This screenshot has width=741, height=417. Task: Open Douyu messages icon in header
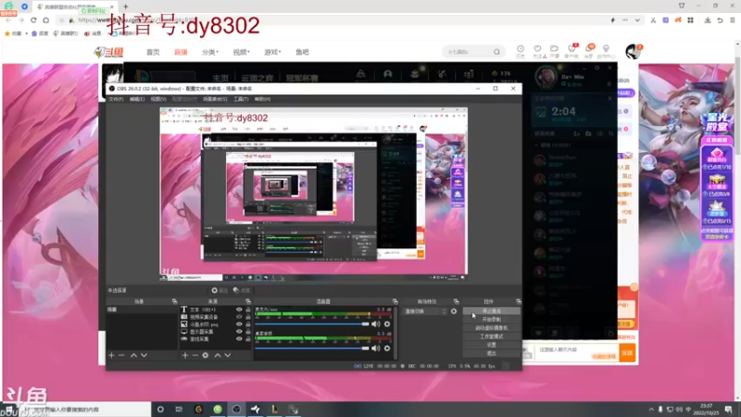click(589, 49)
